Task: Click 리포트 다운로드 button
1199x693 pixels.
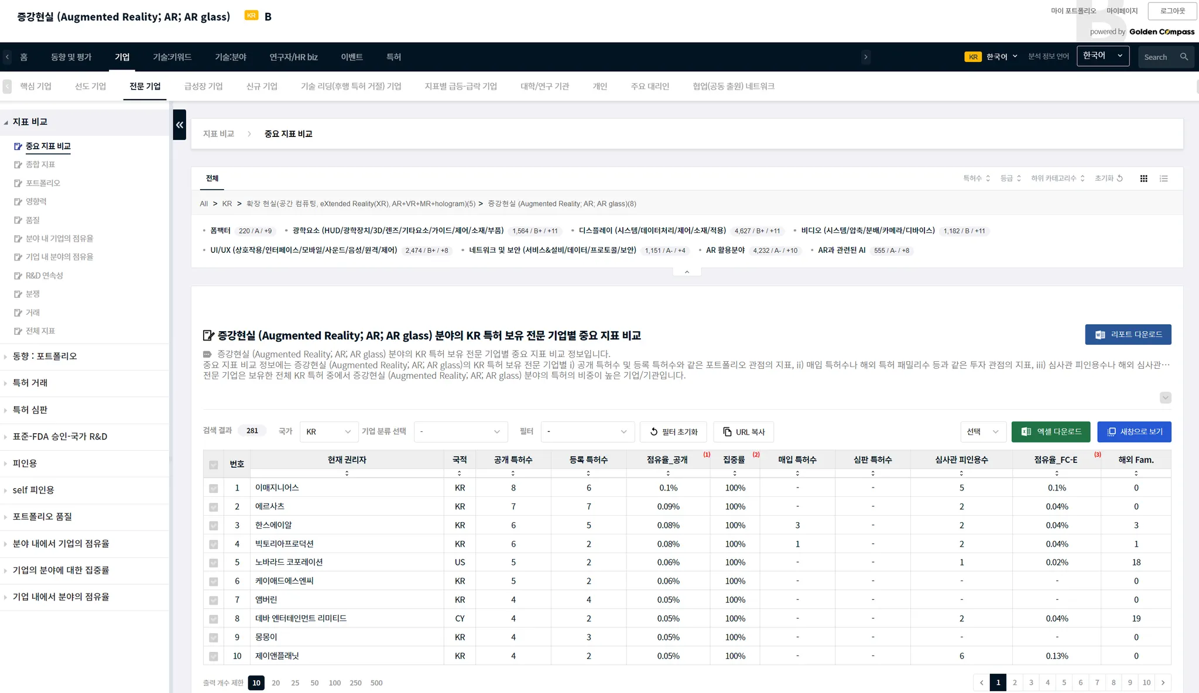Action: click(x=1128, y=334)
